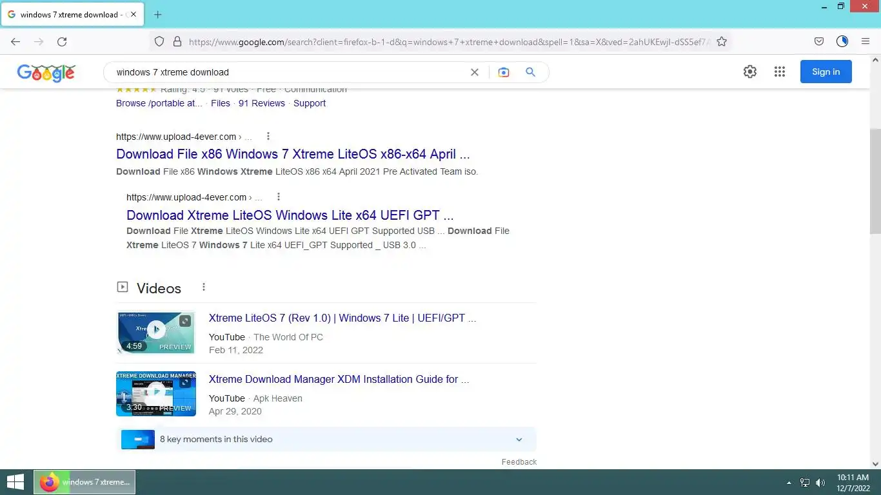The height and width of the screenshot is (495, 881).
Task: Open Google quick settings gear
Action: pyautogui.click(x=750, y=72)
